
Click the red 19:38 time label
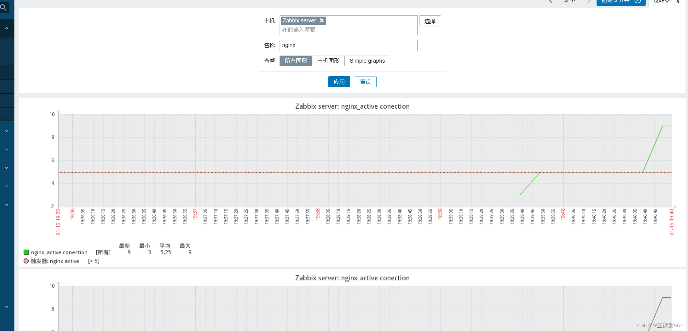[318, 214]
